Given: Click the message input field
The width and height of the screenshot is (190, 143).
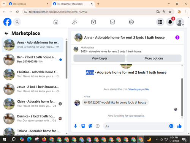Looking at the screenshot, I should (x=136, y=126).
